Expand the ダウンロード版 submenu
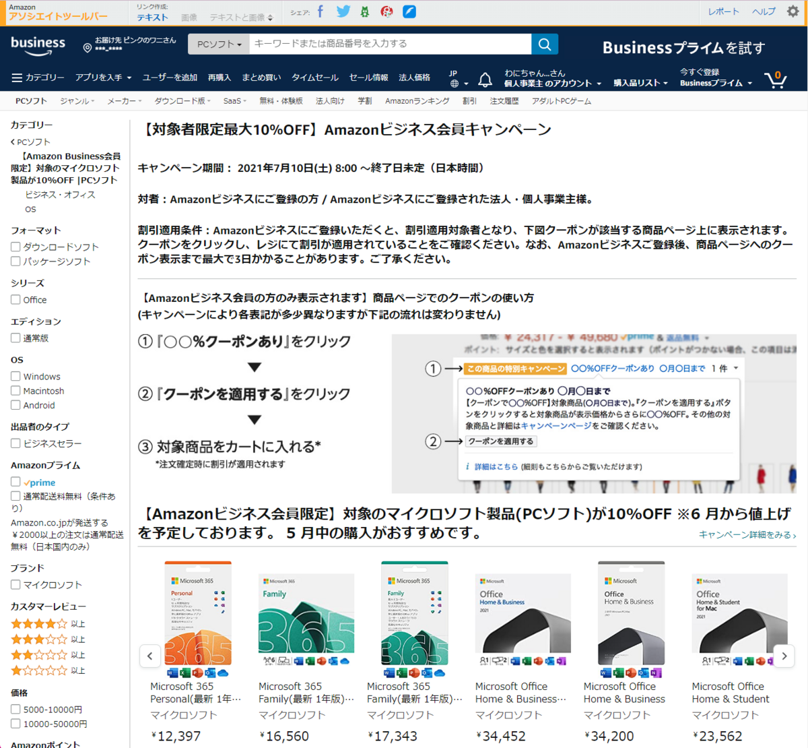Screen dimensions: 808x748 tap(182, 101)
